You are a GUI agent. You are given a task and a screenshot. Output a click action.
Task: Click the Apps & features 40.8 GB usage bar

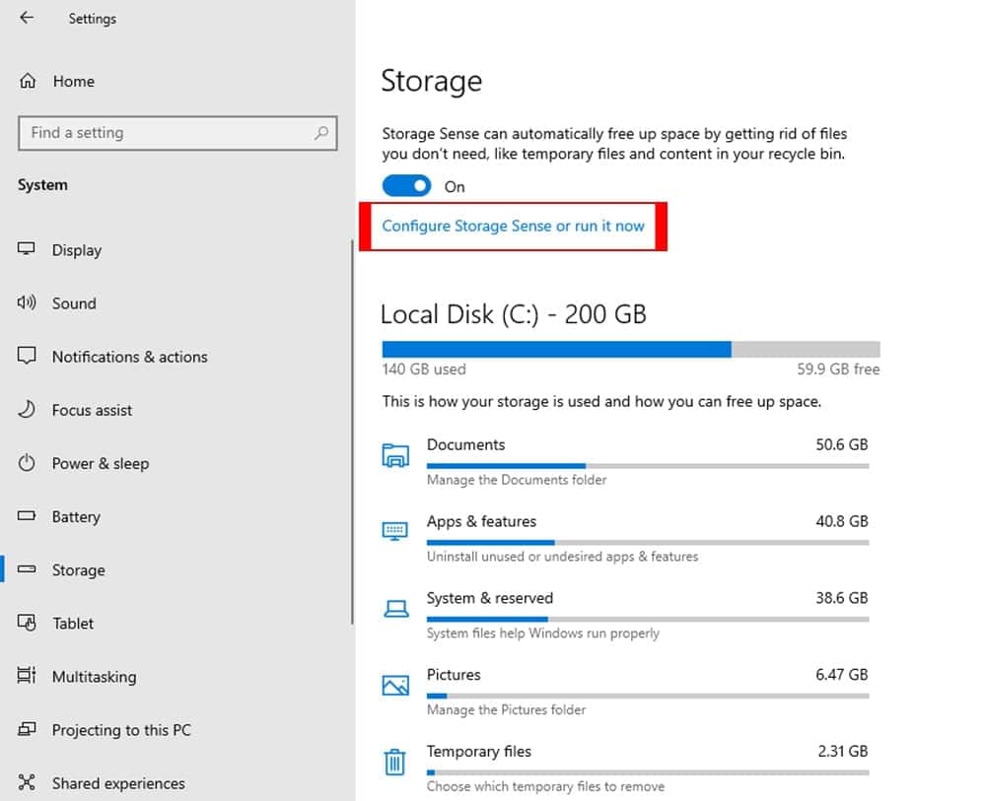click(648, 543)
